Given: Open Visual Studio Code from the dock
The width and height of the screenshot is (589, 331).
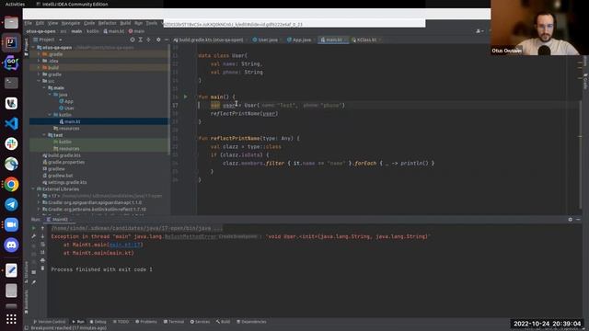Looking at the screenshot, I should coord(11,123).
